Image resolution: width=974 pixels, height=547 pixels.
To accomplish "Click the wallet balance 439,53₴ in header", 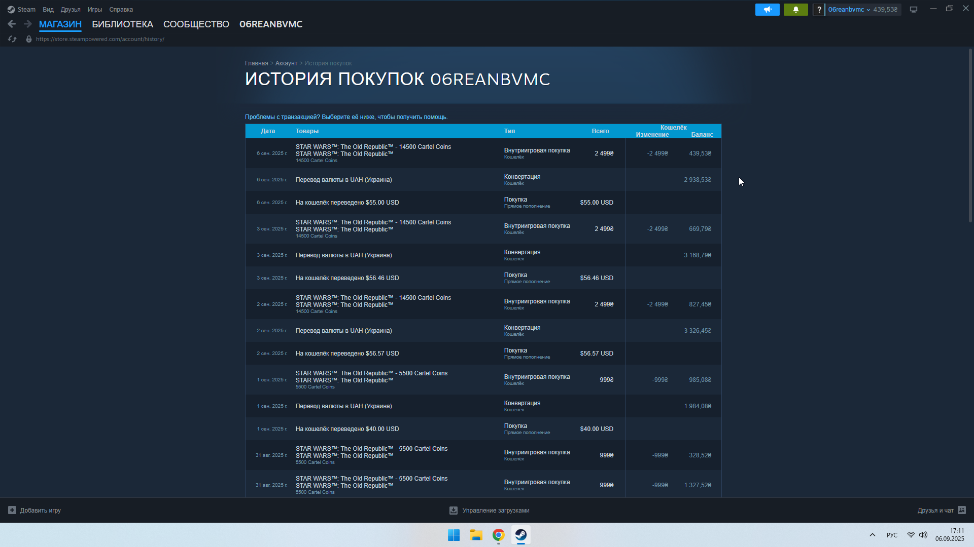I will (885, 10).
